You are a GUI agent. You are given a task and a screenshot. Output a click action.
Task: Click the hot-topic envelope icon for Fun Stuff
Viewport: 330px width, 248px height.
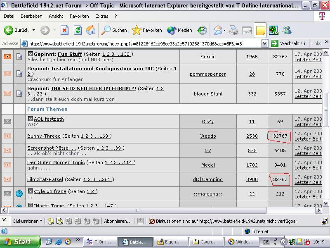(7, 57)
